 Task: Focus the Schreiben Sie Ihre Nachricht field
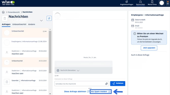(82, 84)
